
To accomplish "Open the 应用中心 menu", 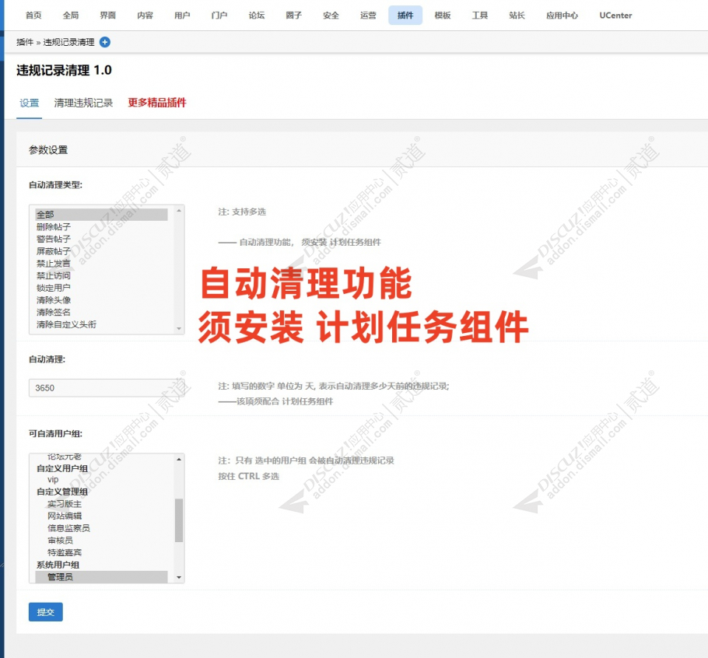I will click(562, 16).
